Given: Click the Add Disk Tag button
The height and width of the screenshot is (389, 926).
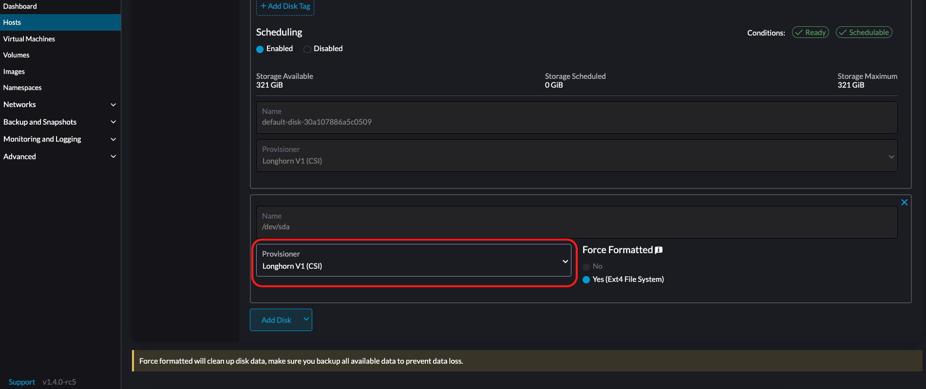Looking at the screenshot, I should (x=285, y=6).
